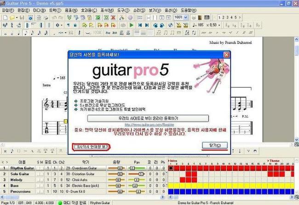Click the Print icon in toolbar

46,18
